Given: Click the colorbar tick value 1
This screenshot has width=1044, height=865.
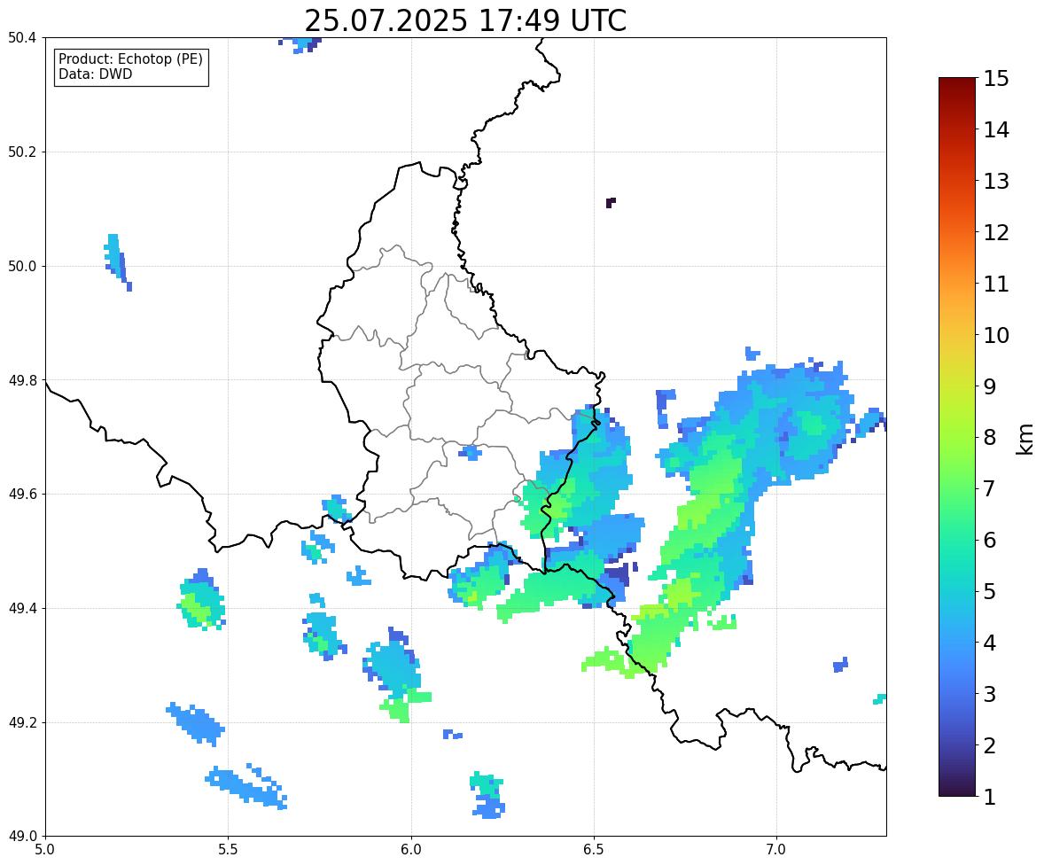Looking at the screenshot, I should (x=990, y=797).
